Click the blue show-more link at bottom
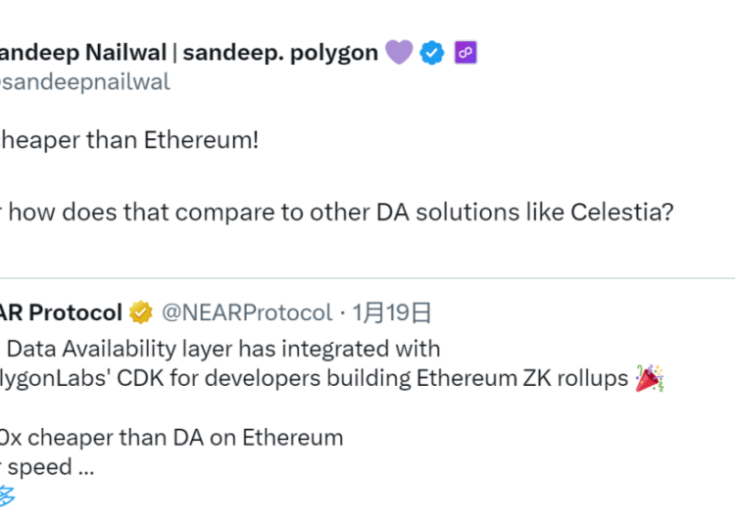 [x=6, y=497]
